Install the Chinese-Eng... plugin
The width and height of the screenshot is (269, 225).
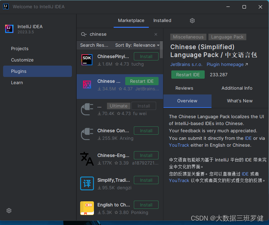[146, 155]
